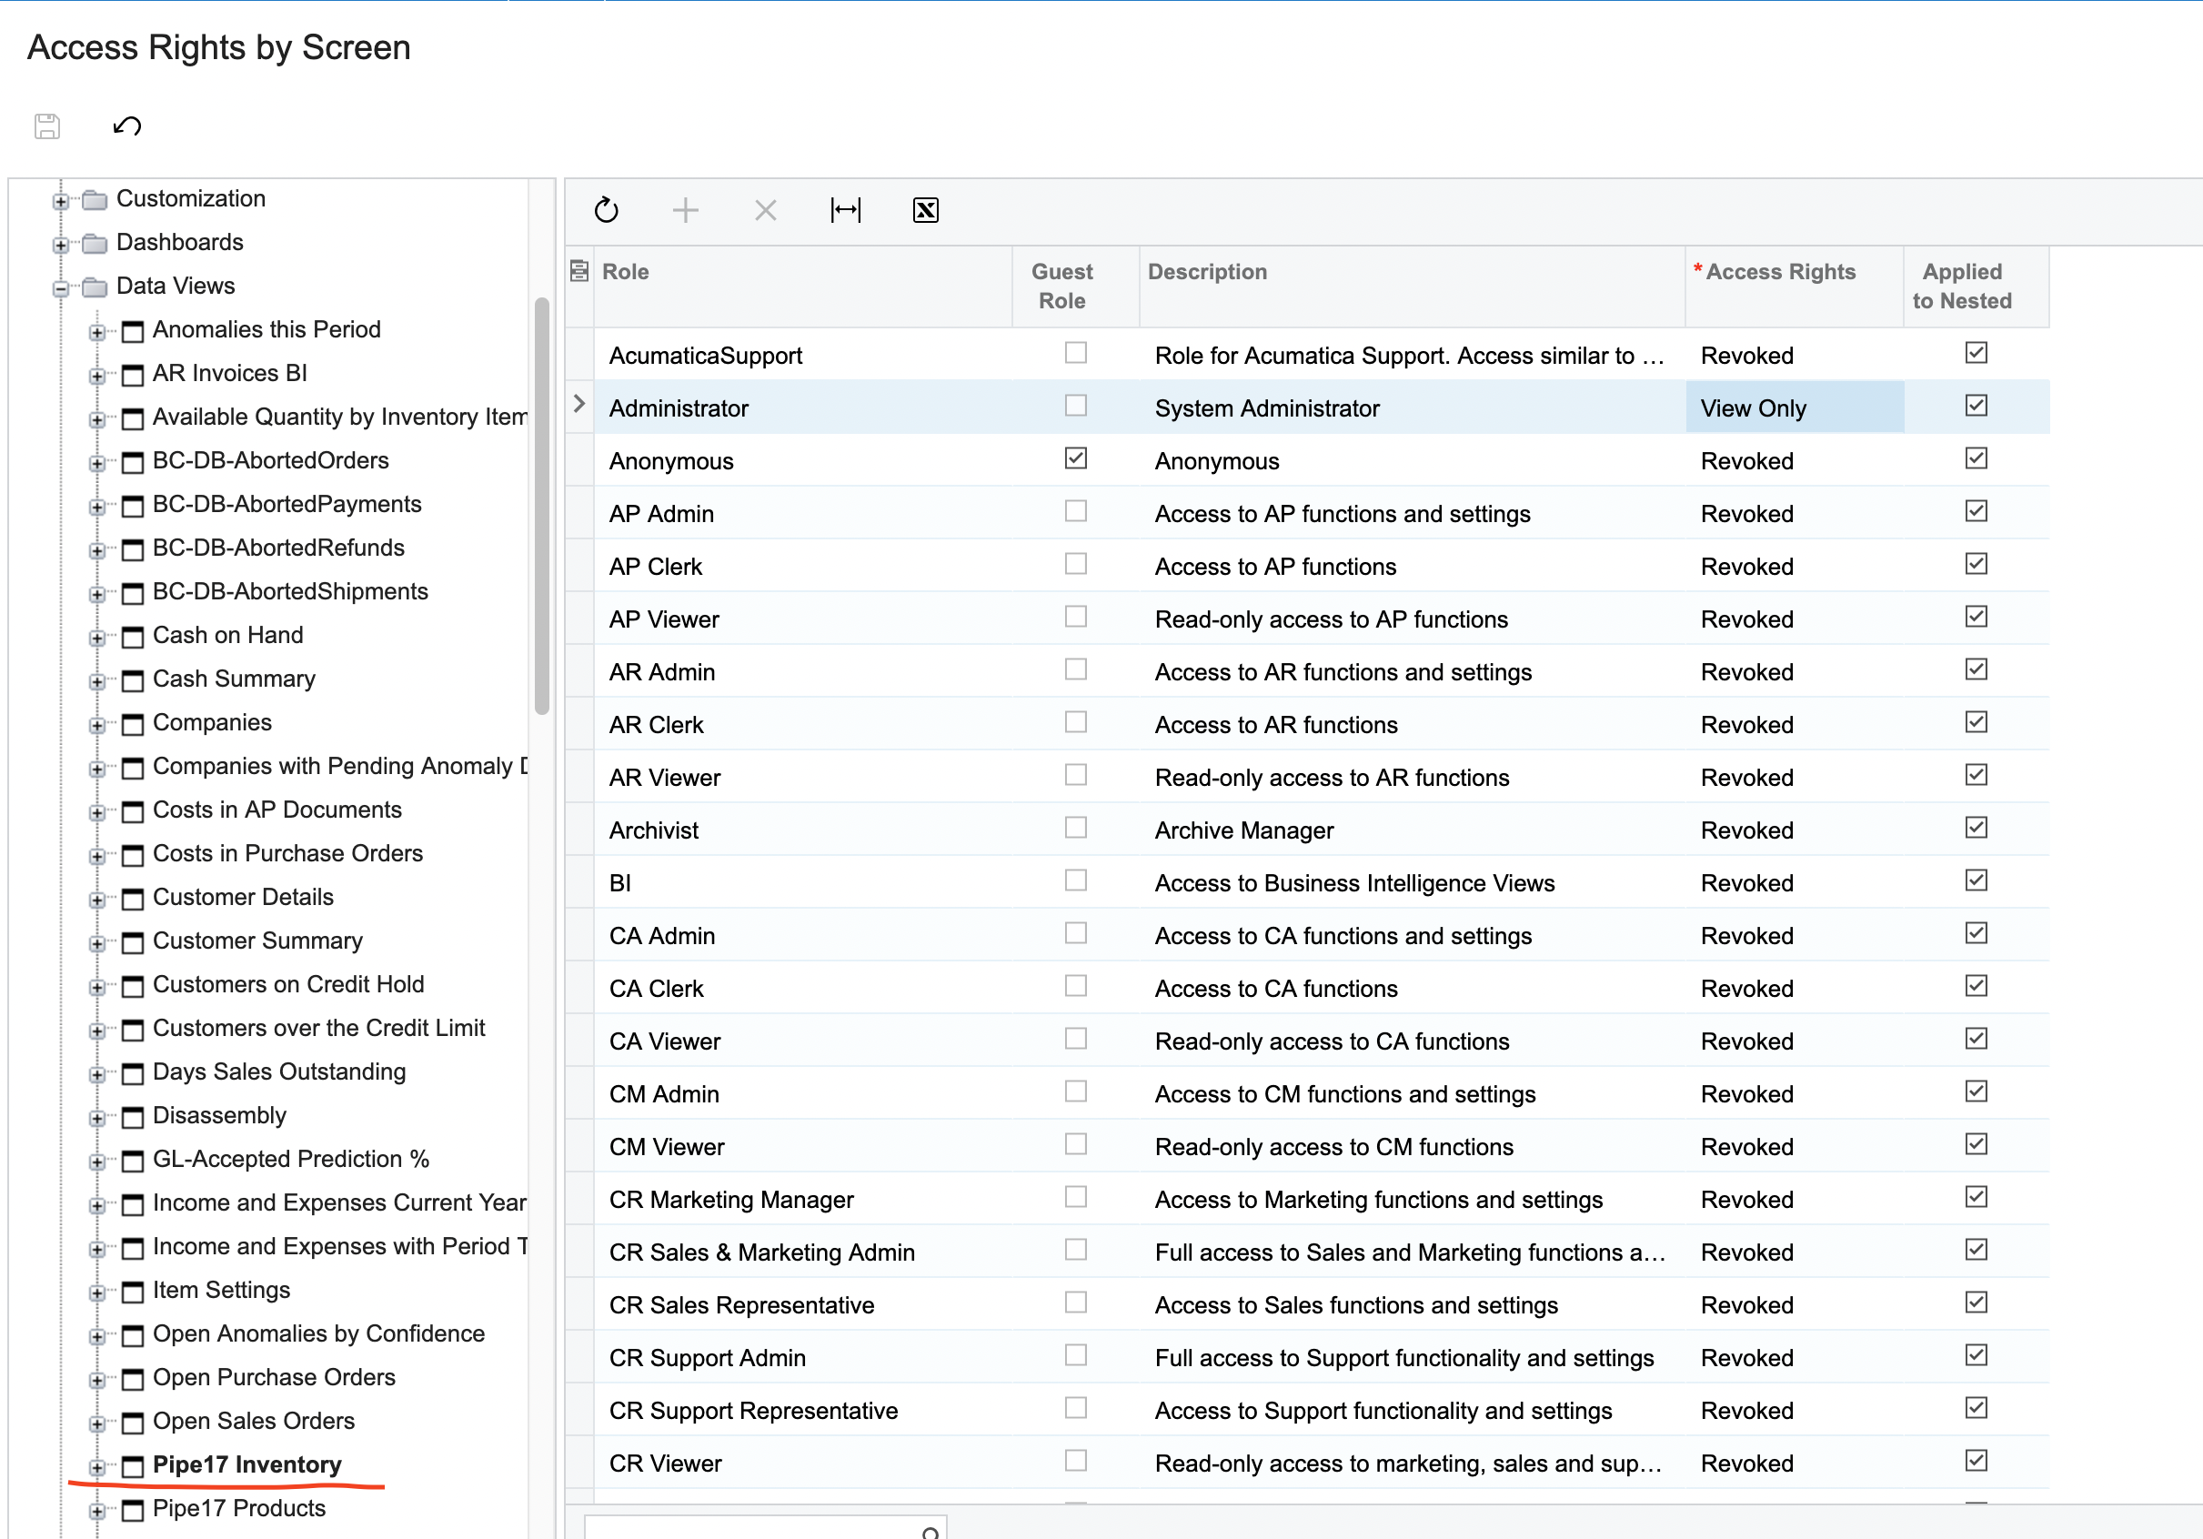The width and height of the screenshot is (2203, 1539).
Task: Click the tree panel vertical scrollbar
Action: (542, 506)
